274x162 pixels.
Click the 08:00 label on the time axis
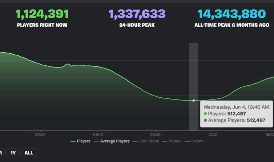(x=155, y=134)
